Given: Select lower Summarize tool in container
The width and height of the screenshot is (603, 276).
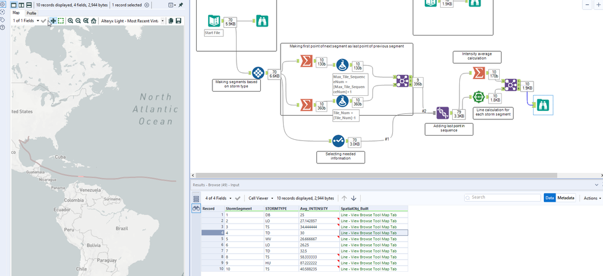Looking at the screenshot, I should coord(307,104).
